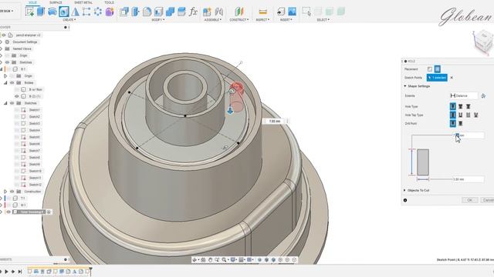The width and height of the screenshot is (494, 277).
Task: Choose counterbore hole type icon
Action: pyautogui.click(x=461, y=106)
